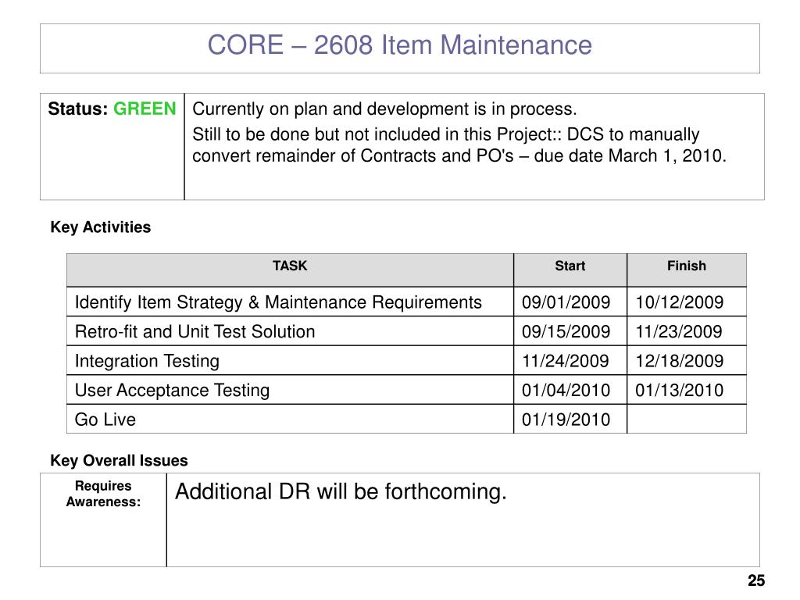The image size is (800, 600).
Task: Select 'Retro-fit and Unit Test Solution' cell
Action: [290, 331]
